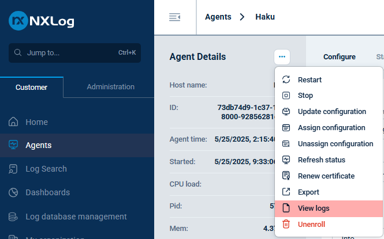The width and height of the screenshot is (384, 239).
Task: Select Update configuration from the menu
Action: [x=331, y=112]
